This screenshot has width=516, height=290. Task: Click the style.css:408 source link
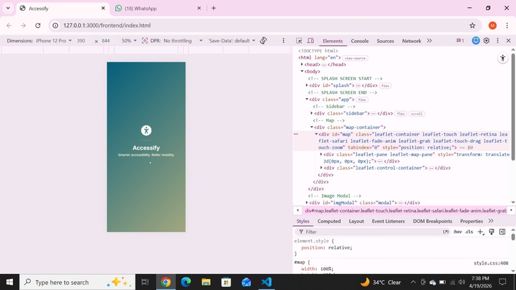pos(490,262)
